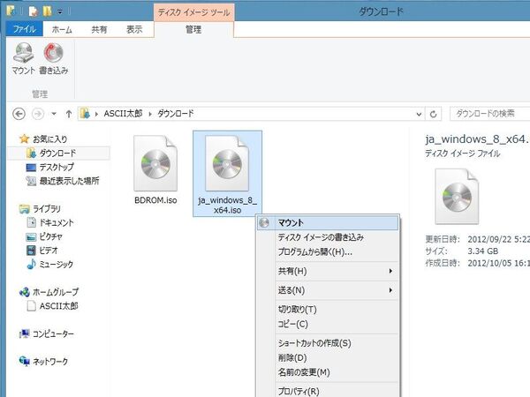Click properties icon in quick access toolbar
The height and width of the screenshot is (397, 530).
(x=34, y=11)
